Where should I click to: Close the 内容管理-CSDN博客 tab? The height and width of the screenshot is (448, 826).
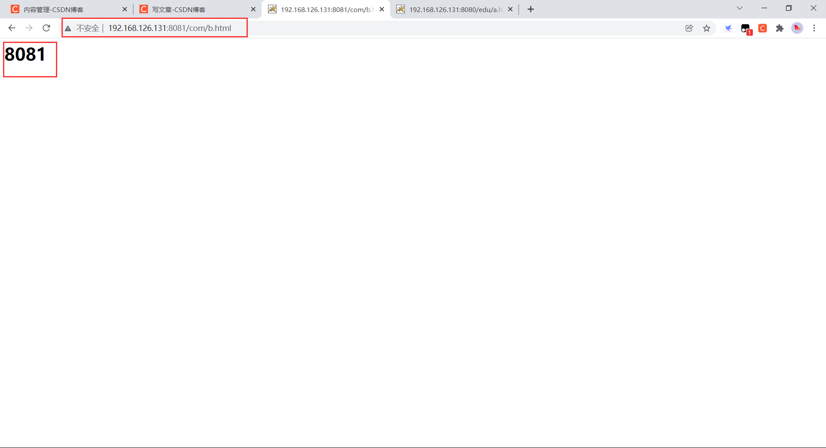click(125, 9)
